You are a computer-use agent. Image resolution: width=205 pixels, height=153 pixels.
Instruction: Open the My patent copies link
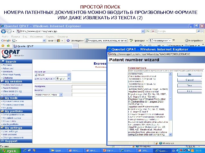12,118
